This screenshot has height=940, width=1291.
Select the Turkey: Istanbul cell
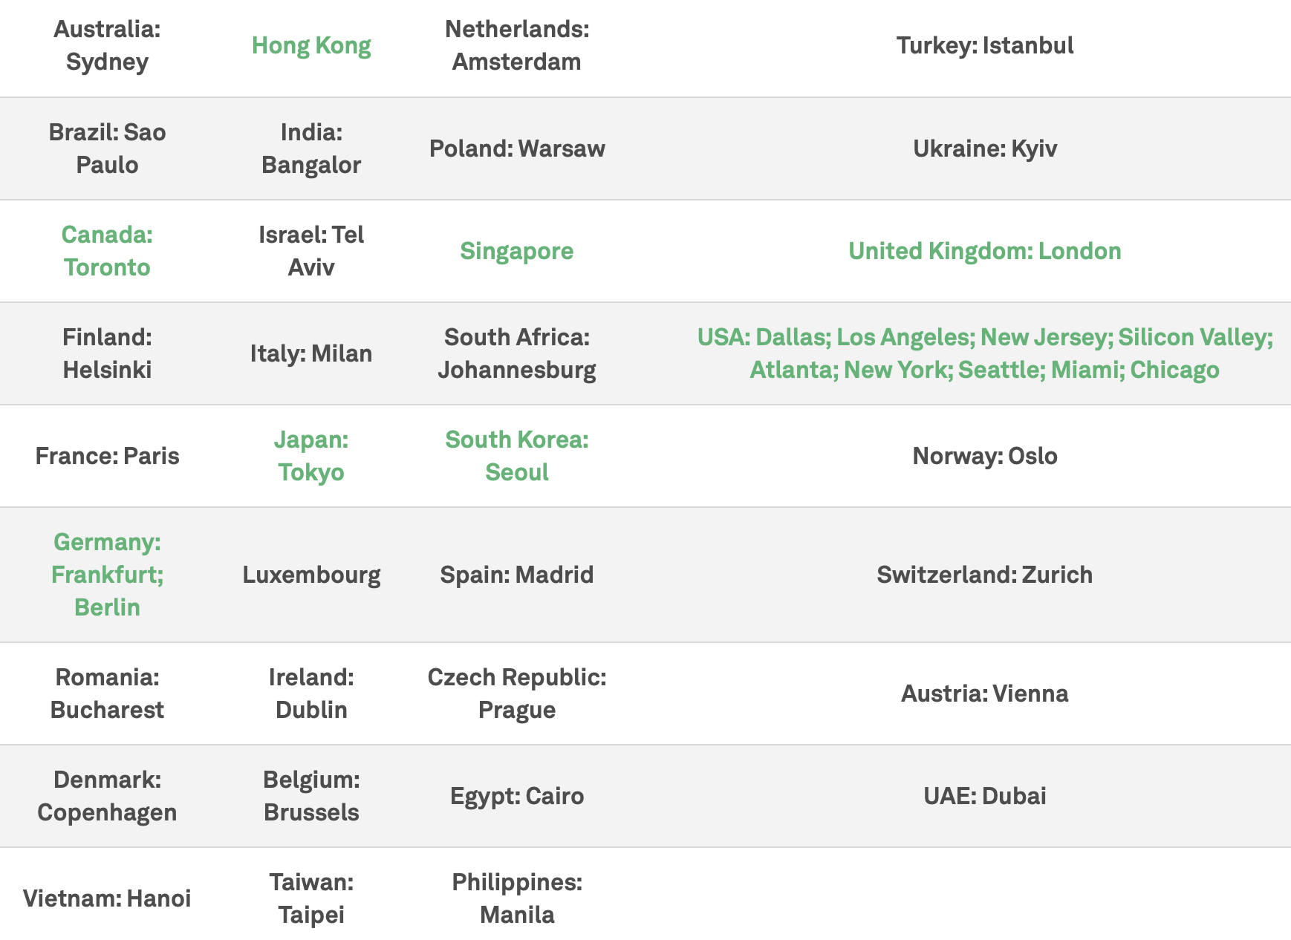point(985,45)
